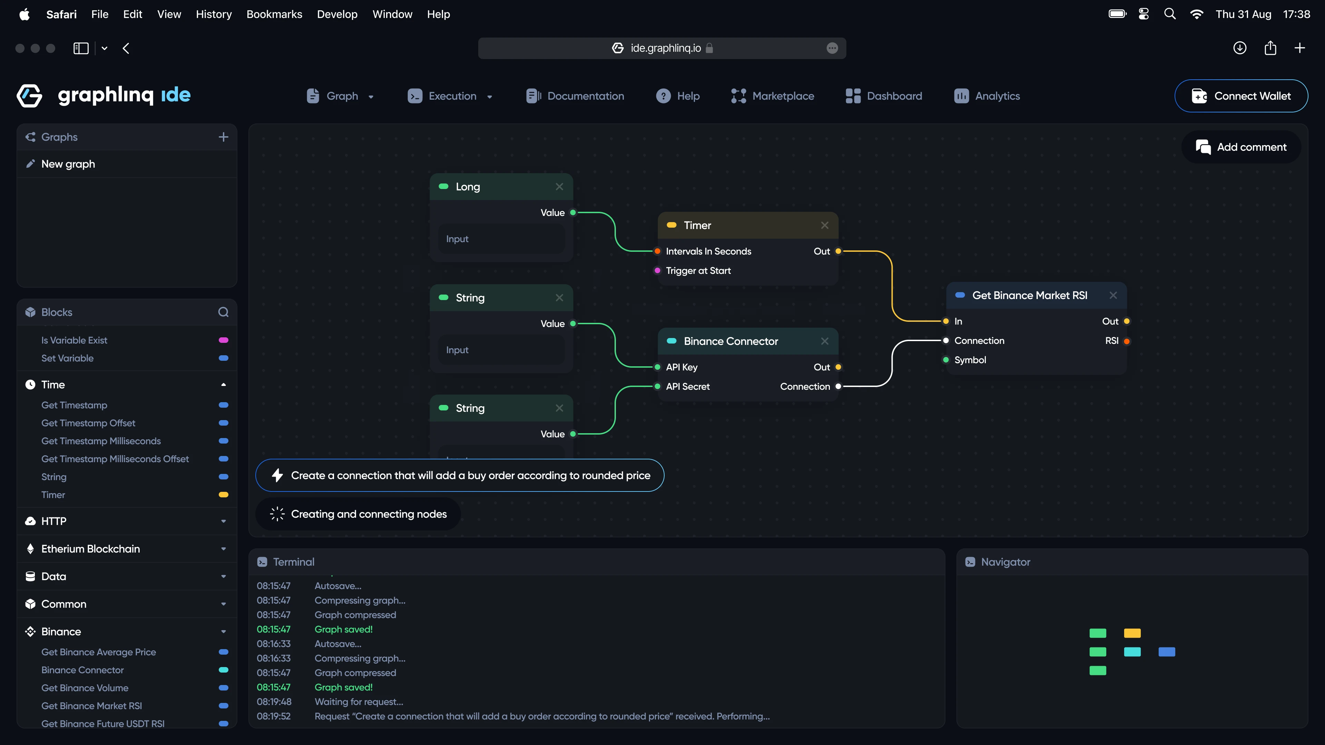Click the Input field on the Long node

pyautogui.click(x=501, y=239)
